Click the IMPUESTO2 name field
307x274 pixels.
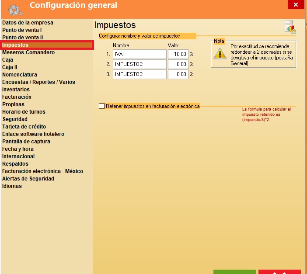tap(140, 64)
